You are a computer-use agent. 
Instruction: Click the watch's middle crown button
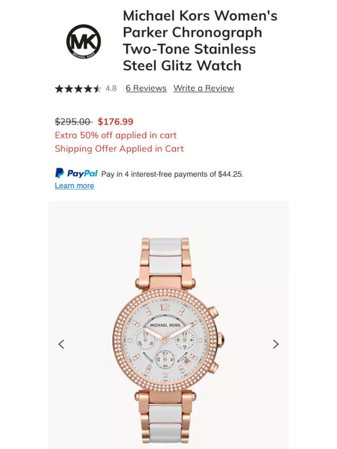click(x=221, y=340)
